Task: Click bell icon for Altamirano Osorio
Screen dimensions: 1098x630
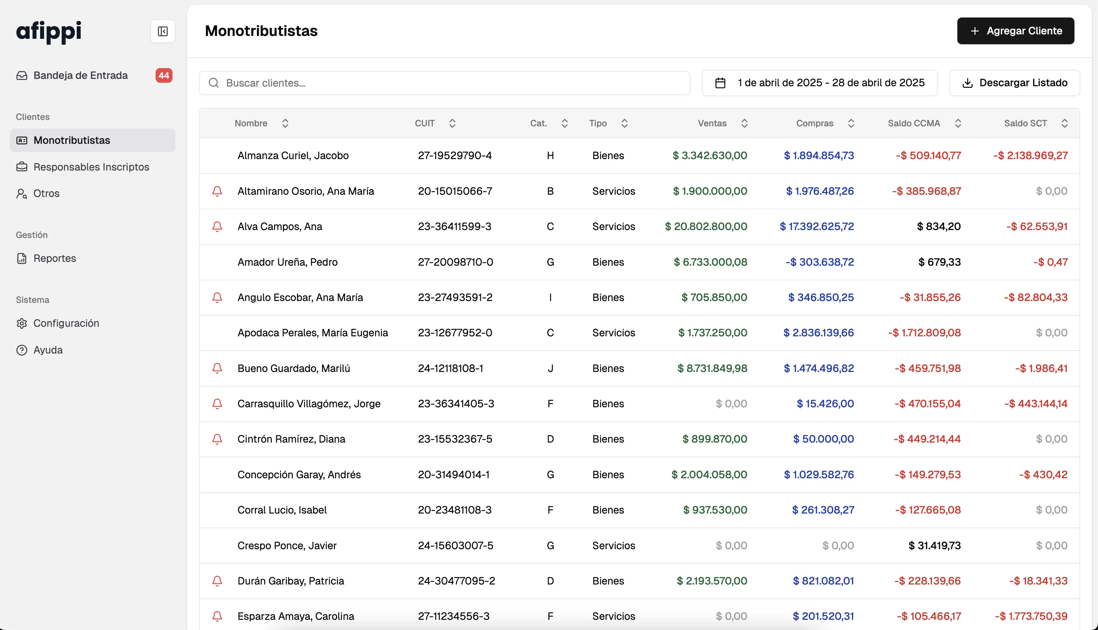Action: pos(217,191)
